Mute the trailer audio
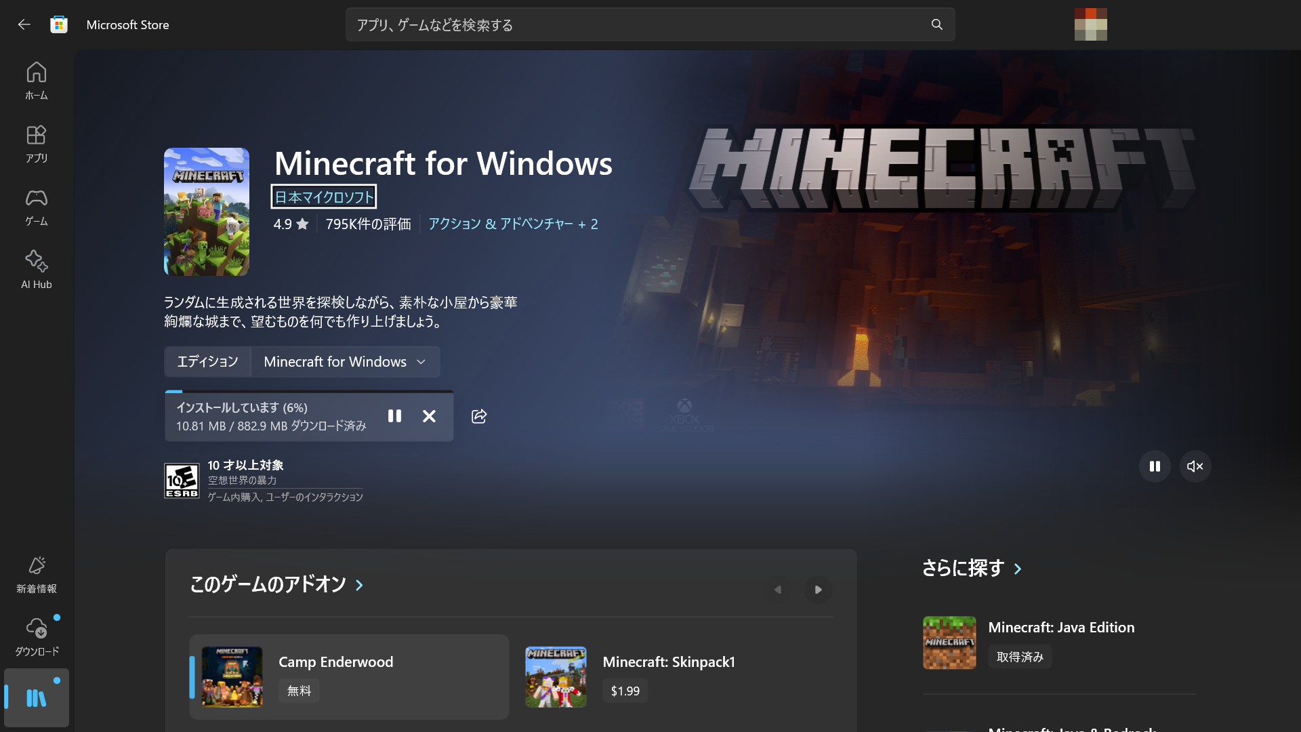 click(1195, 466)
